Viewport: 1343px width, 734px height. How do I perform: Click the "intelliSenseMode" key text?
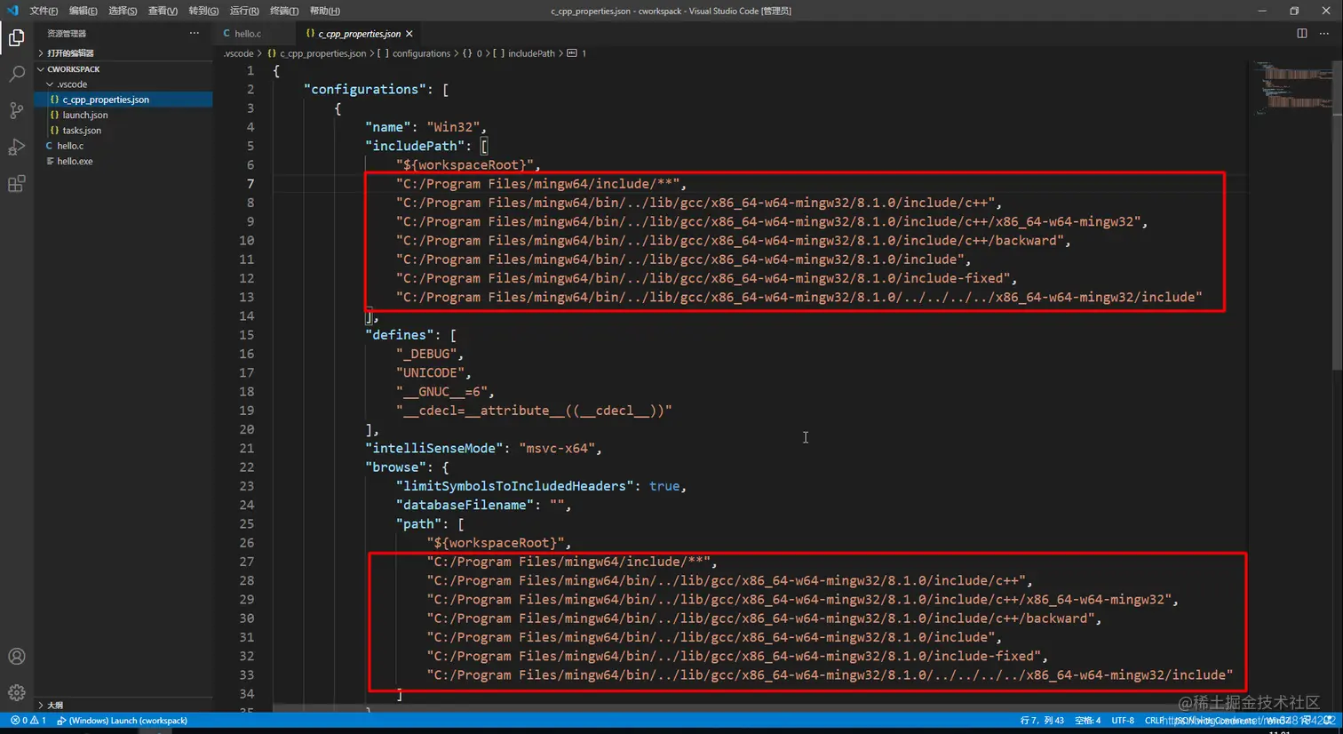coord(434,449)
